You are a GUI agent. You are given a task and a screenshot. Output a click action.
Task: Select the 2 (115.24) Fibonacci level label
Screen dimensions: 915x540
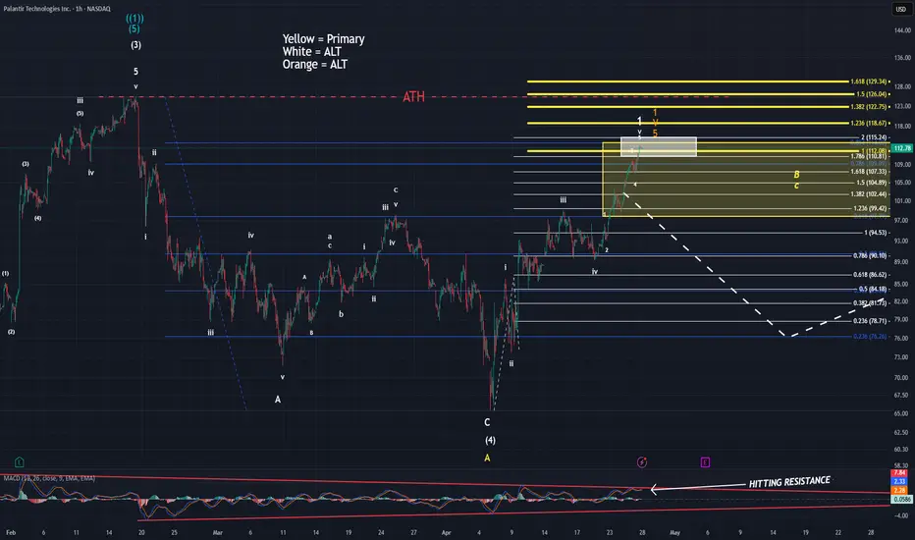(874, 137)
